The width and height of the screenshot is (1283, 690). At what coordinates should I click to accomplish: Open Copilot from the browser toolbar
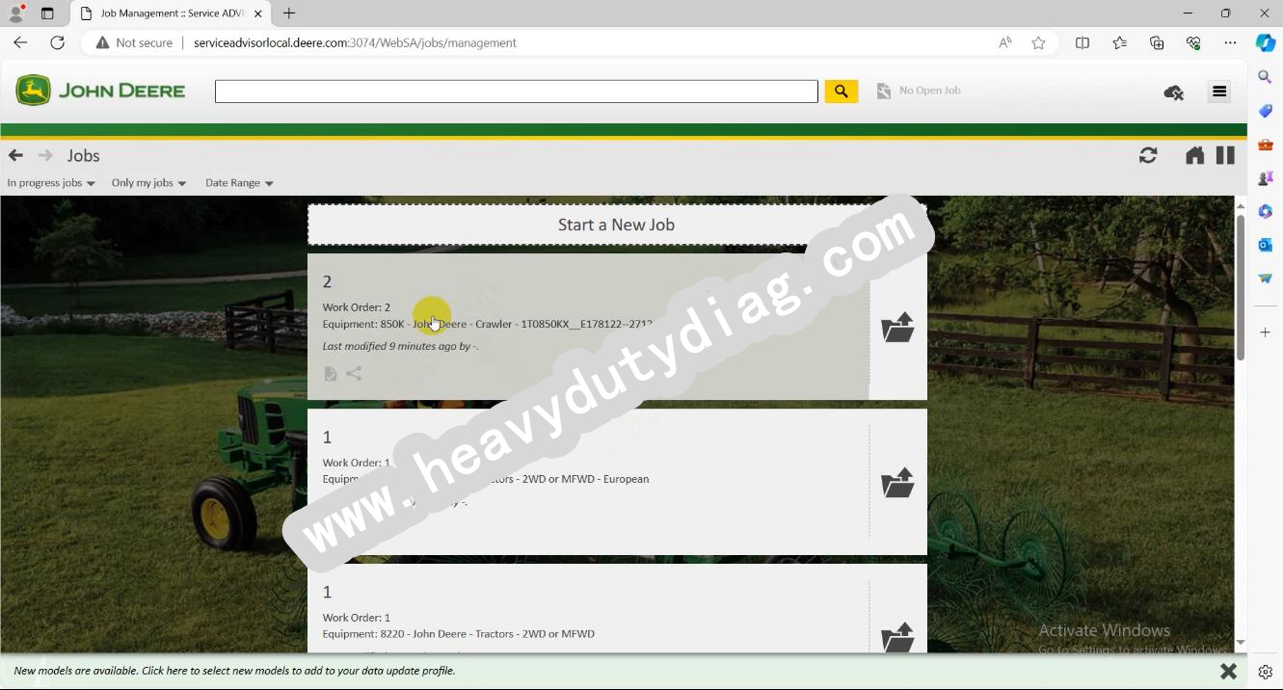click(1266, 42)
